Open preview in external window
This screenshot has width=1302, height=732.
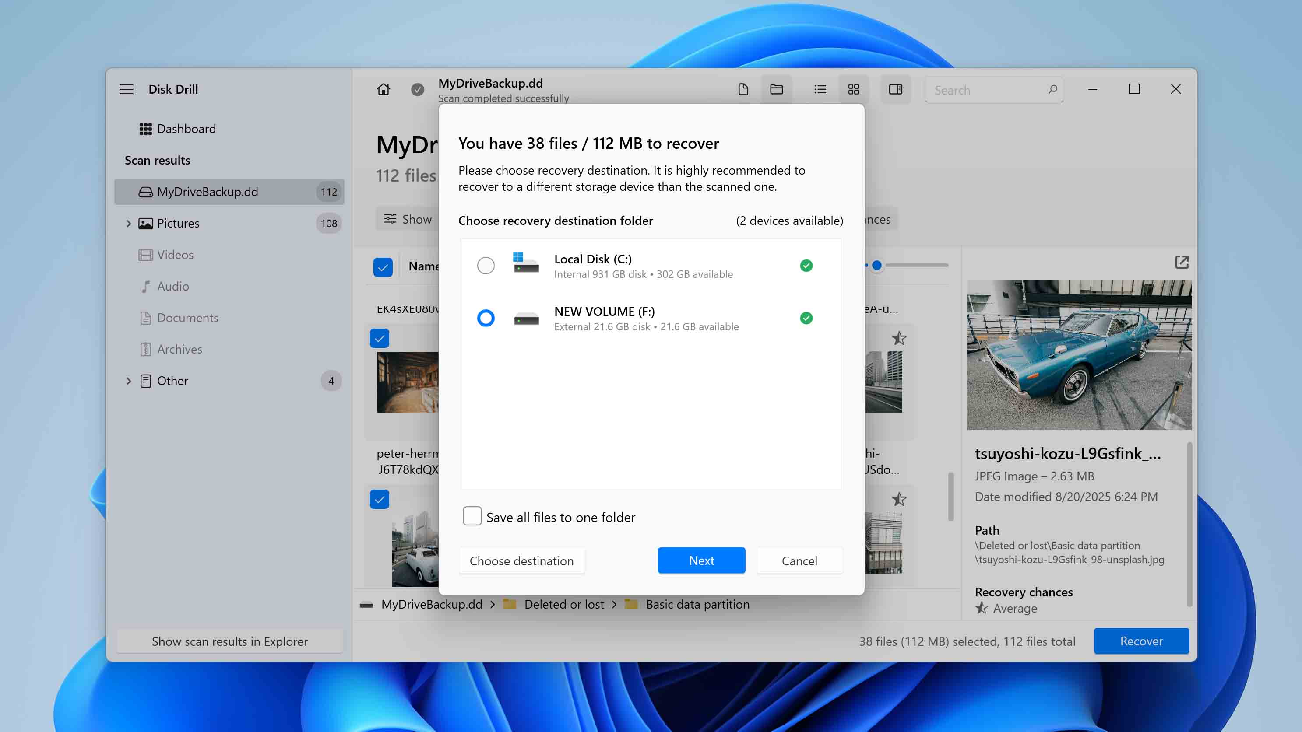pos(1181,262)
